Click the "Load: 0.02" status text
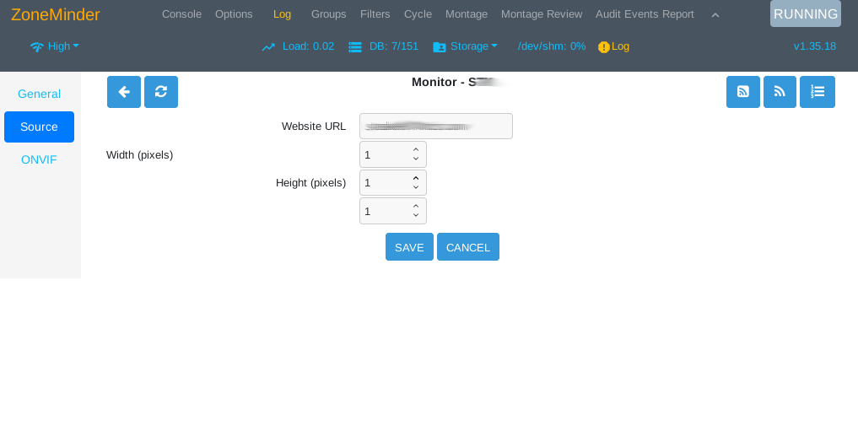The height and width of the screenshot is (442, 858). [308, 46]
